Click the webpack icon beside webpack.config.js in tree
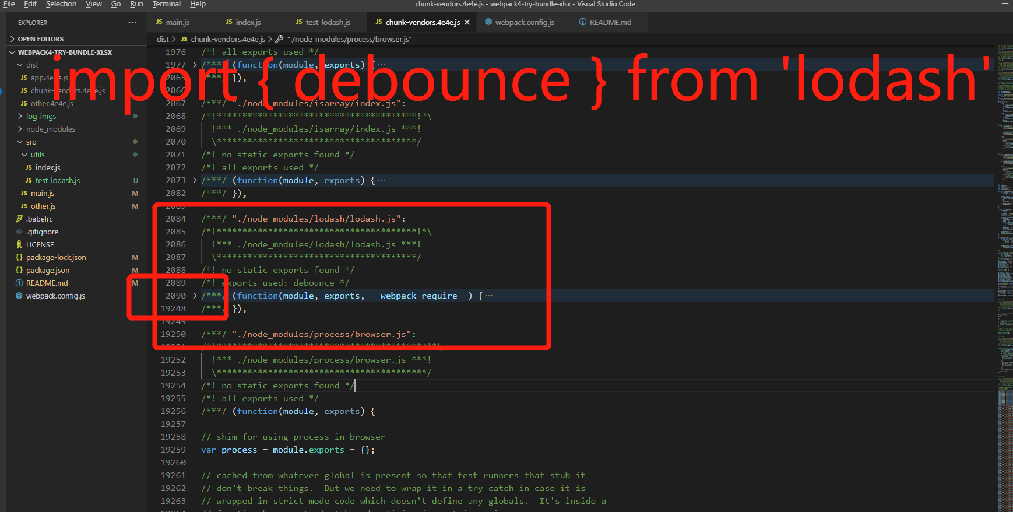Image resolution: width=1013 pixels, height=512 pixels. [x=19, y=296]
